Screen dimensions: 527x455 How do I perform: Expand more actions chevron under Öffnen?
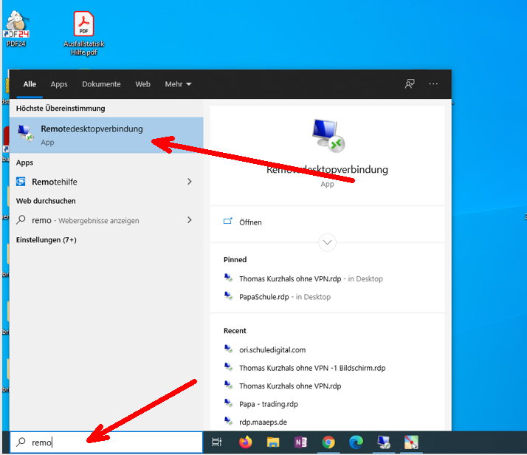[328, 242]
